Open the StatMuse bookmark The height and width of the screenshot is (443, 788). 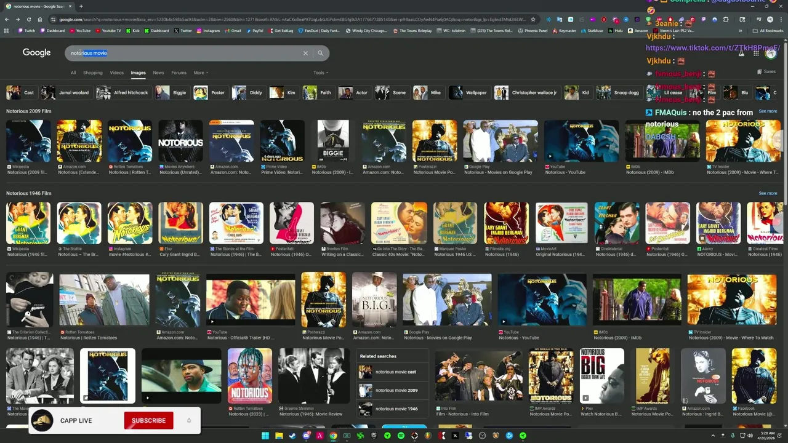point(592,30)
